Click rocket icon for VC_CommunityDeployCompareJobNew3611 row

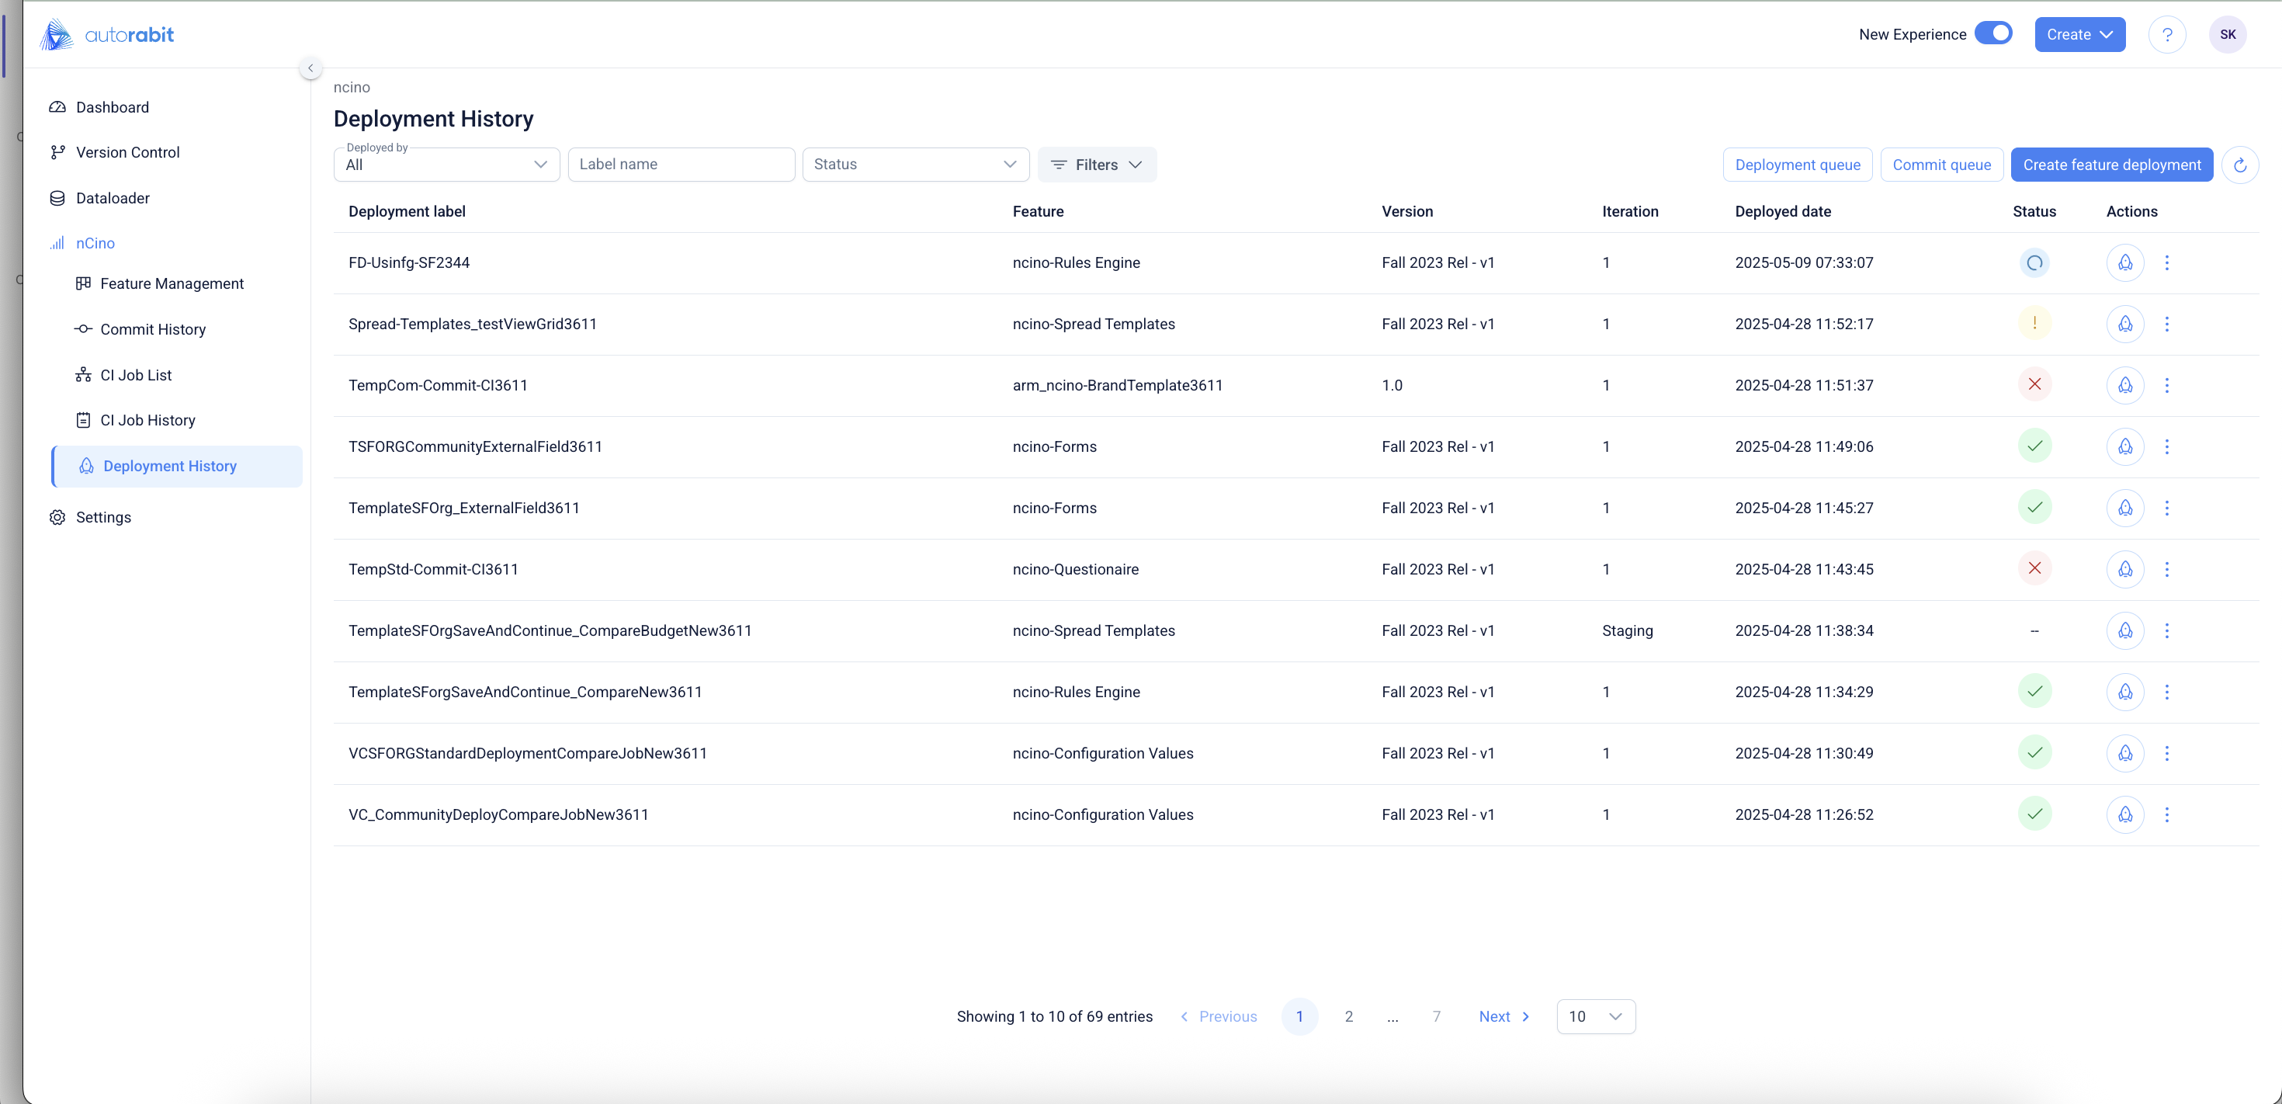(2124, 814)
